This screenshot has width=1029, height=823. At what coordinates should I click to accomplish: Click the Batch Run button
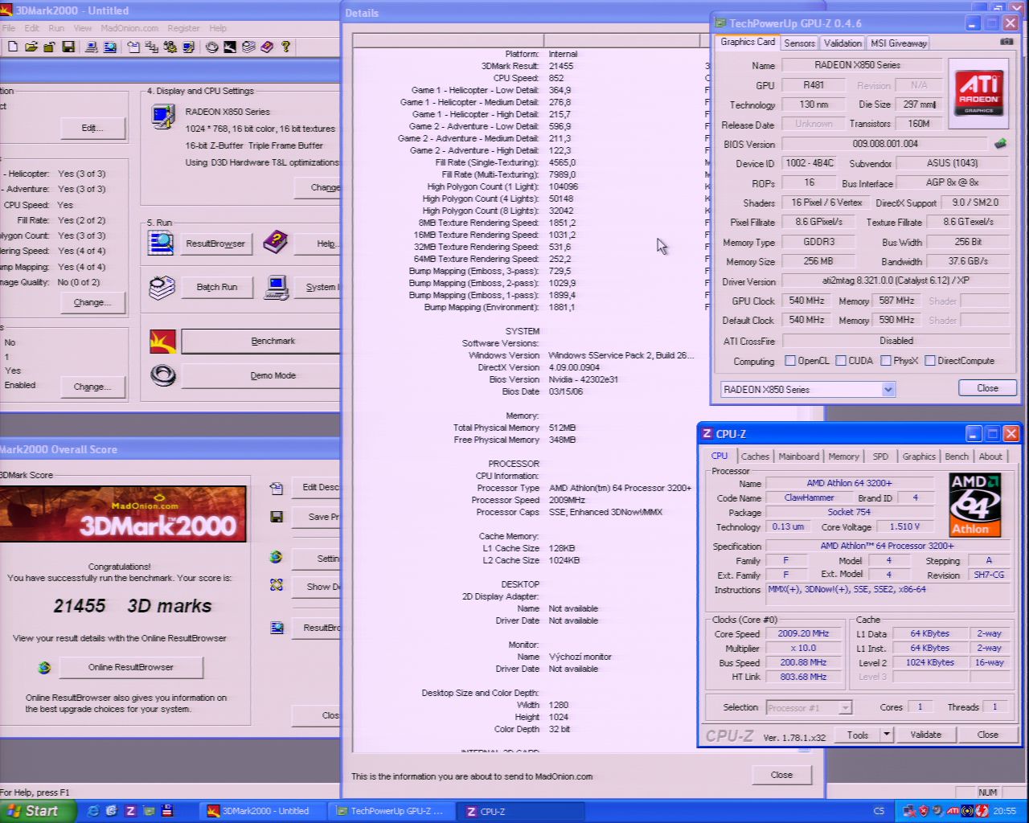(x=217, y=287)
